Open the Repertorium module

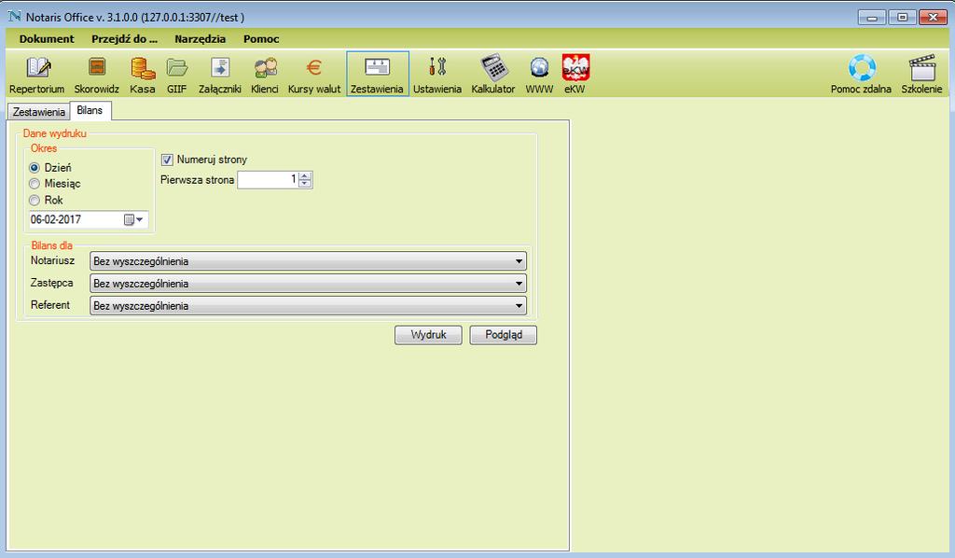click(37, 75)
